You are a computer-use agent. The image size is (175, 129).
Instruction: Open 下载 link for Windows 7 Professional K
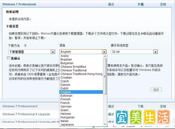140,106
